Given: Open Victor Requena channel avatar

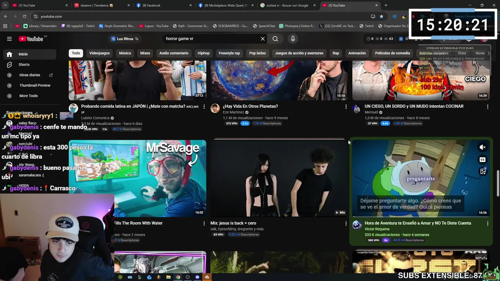Looking at the screenshot, I should [357, 225].
